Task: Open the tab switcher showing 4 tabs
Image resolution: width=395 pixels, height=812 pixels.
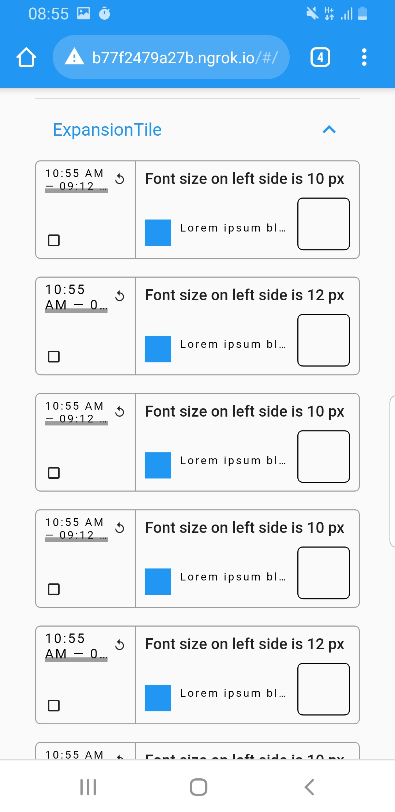Action: [320, 57]
